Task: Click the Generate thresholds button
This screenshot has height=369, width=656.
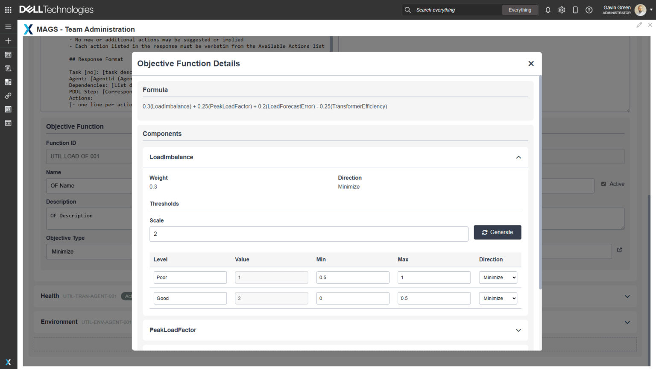Action: [497, 232]
